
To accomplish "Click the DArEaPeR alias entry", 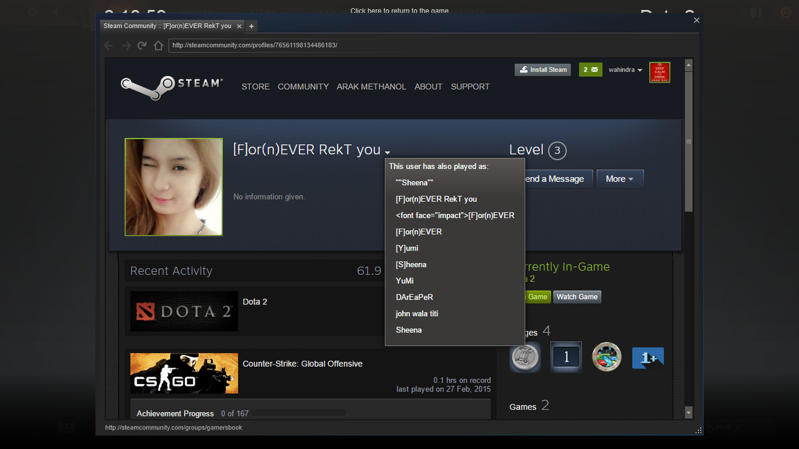I will click(x=414, y=297).
